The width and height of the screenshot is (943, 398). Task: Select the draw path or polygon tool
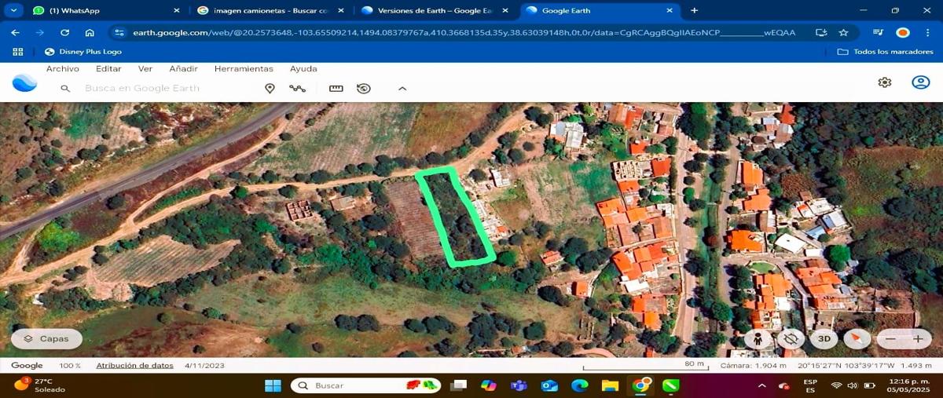click(x=297, y=88)
